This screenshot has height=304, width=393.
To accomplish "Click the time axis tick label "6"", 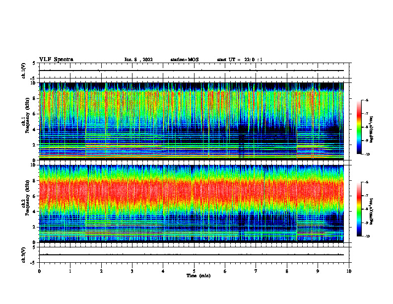I will point(225,271).
